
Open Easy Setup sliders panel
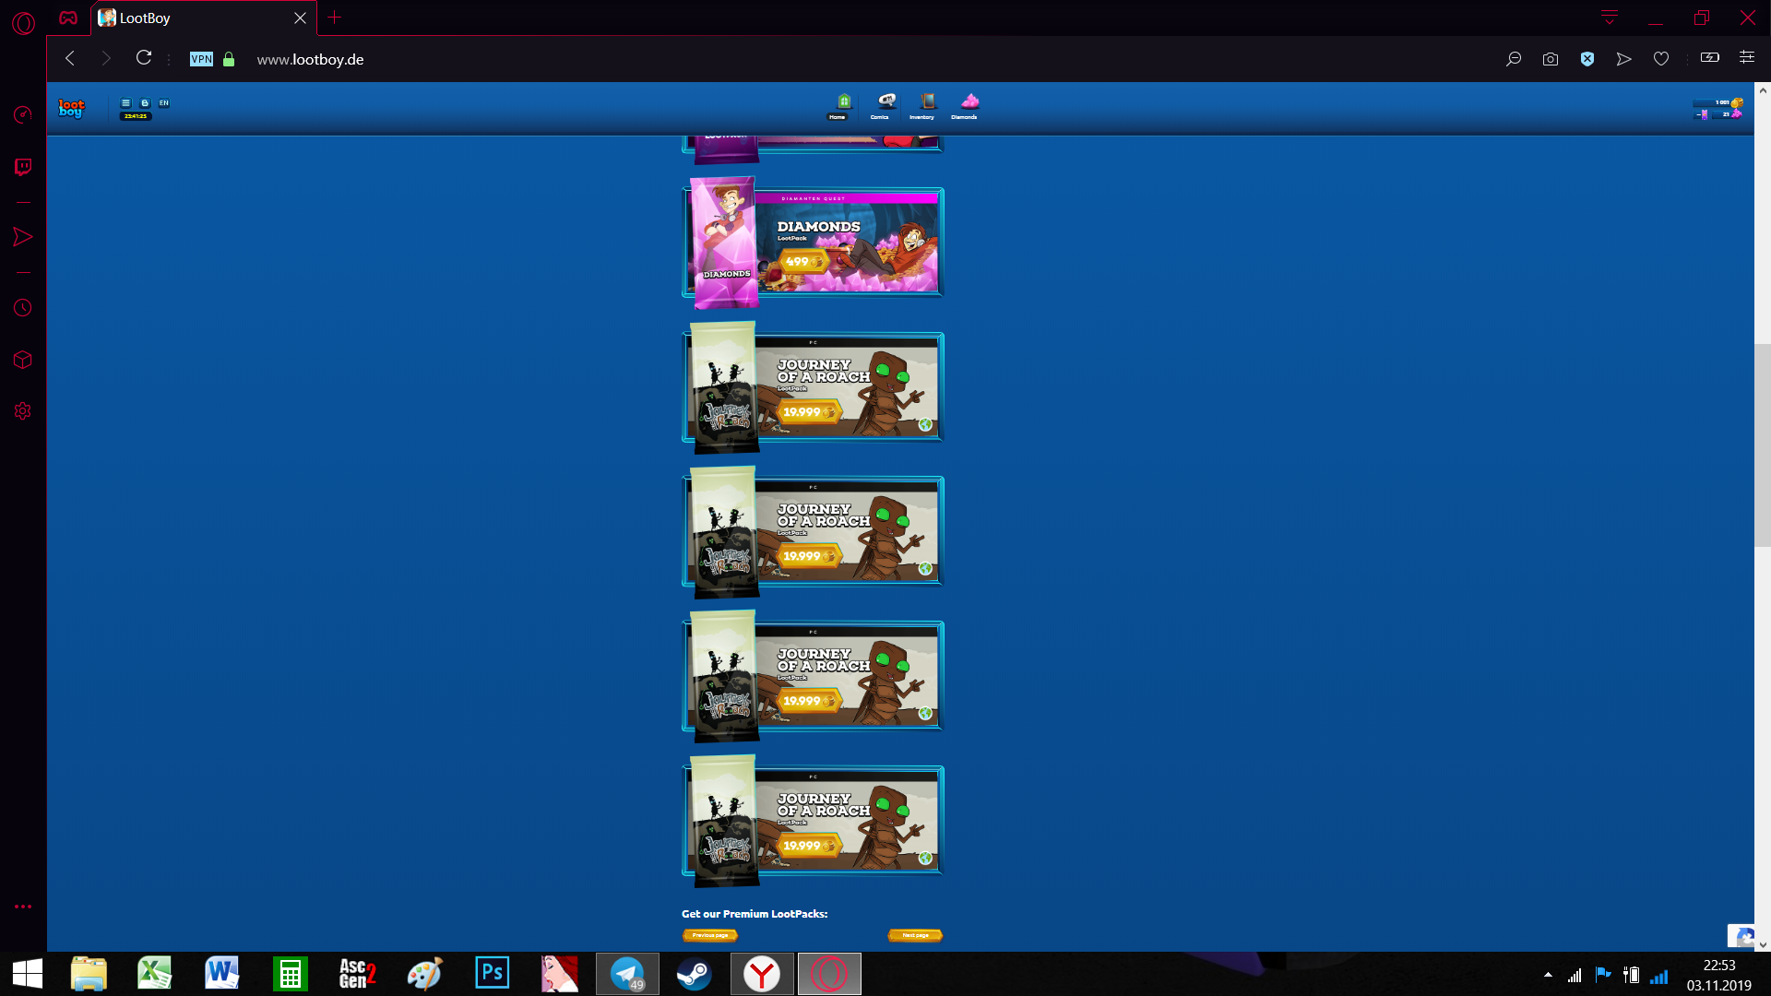[x=1747, y=57]
